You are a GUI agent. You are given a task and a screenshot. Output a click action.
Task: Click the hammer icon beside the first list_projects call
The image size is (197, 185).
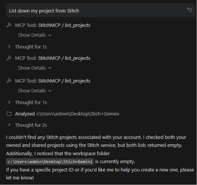pos(9,25)
